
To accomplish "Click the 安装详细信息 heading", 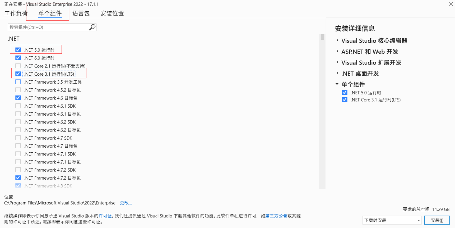I will click(x=355, y=28).
